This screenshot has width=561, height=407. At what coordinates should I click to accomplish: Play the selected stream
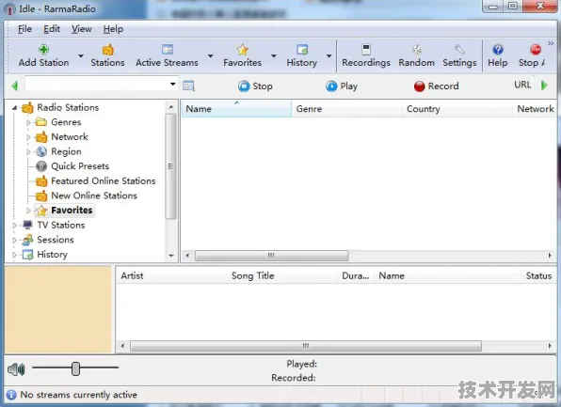pyautogui.click(x=342, y=86)
